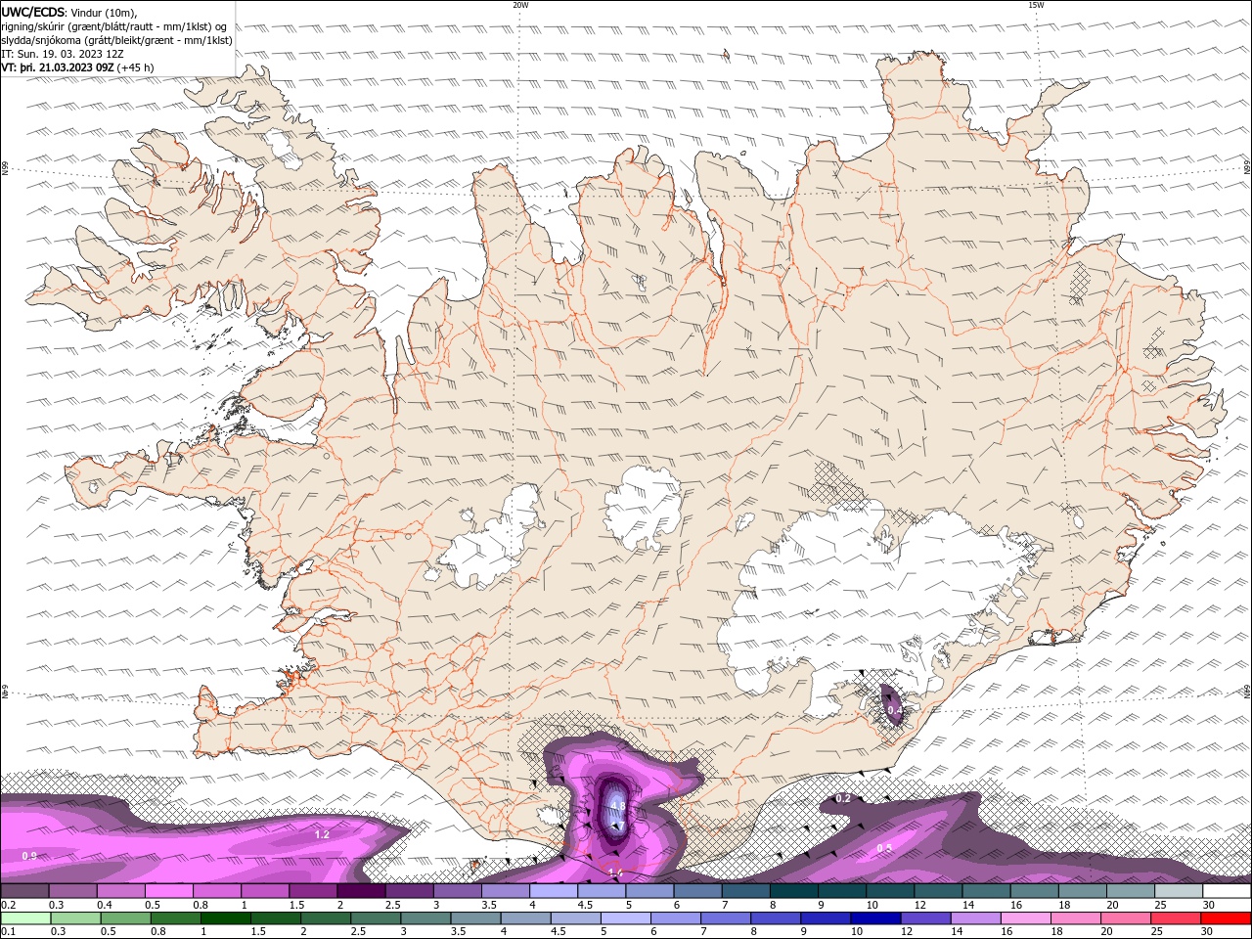
Task: Select the lower scale deep blue swatch starting at 10
Action: [875, 918]
